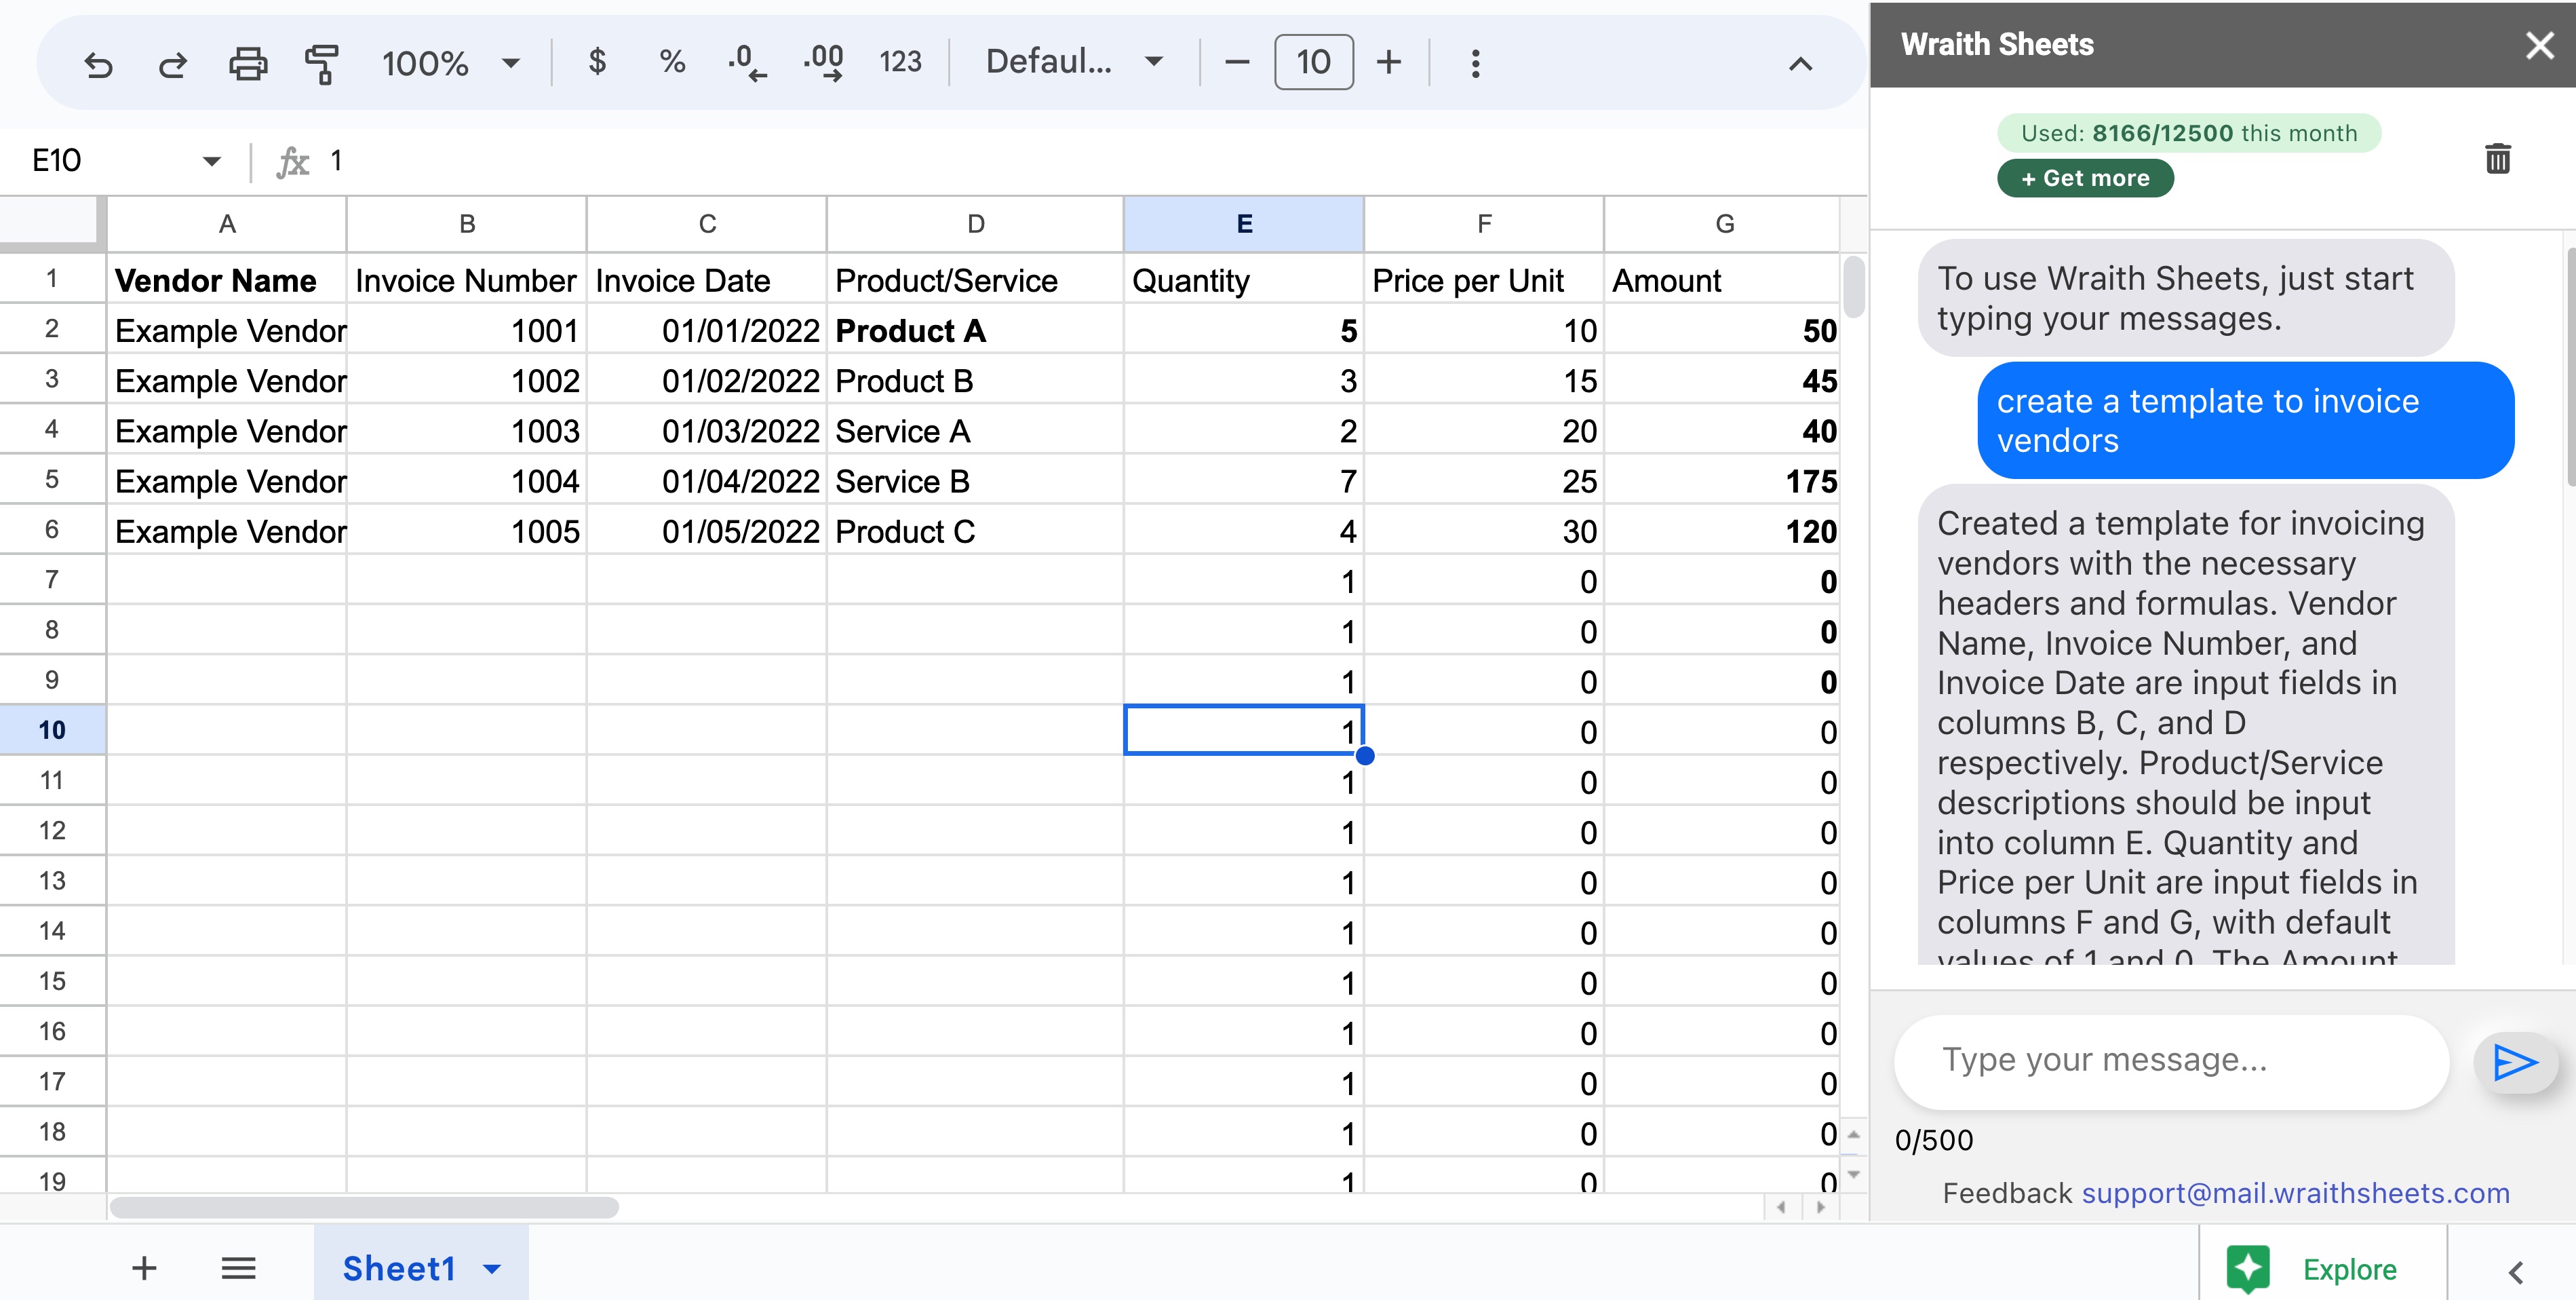The width and height of the screenshot is (2576, 1300).
Task: Click the Type your message field
Action: coord(2170,1060)
